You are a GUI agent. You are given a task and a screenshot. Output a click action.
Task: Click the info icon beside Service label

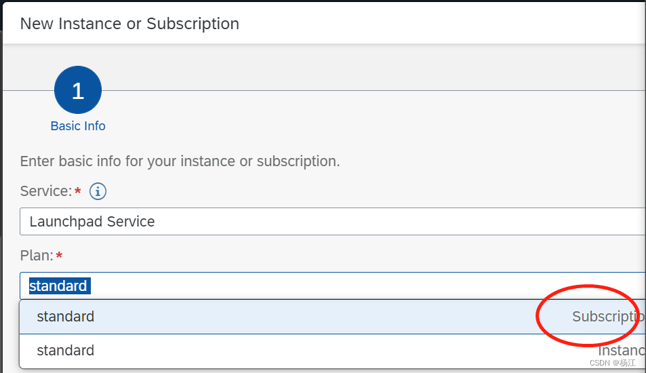[98, 192]
